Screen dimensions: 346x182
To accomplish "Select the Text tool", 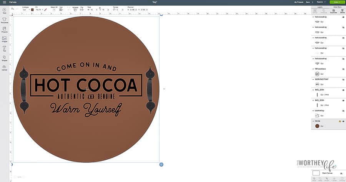I will [4, 48].
